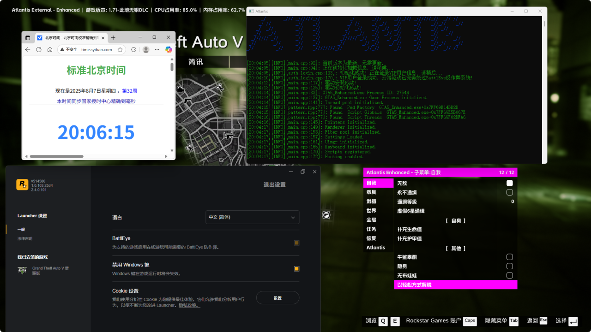Select the 补充护甲值 option

click(x=456, y=238)
